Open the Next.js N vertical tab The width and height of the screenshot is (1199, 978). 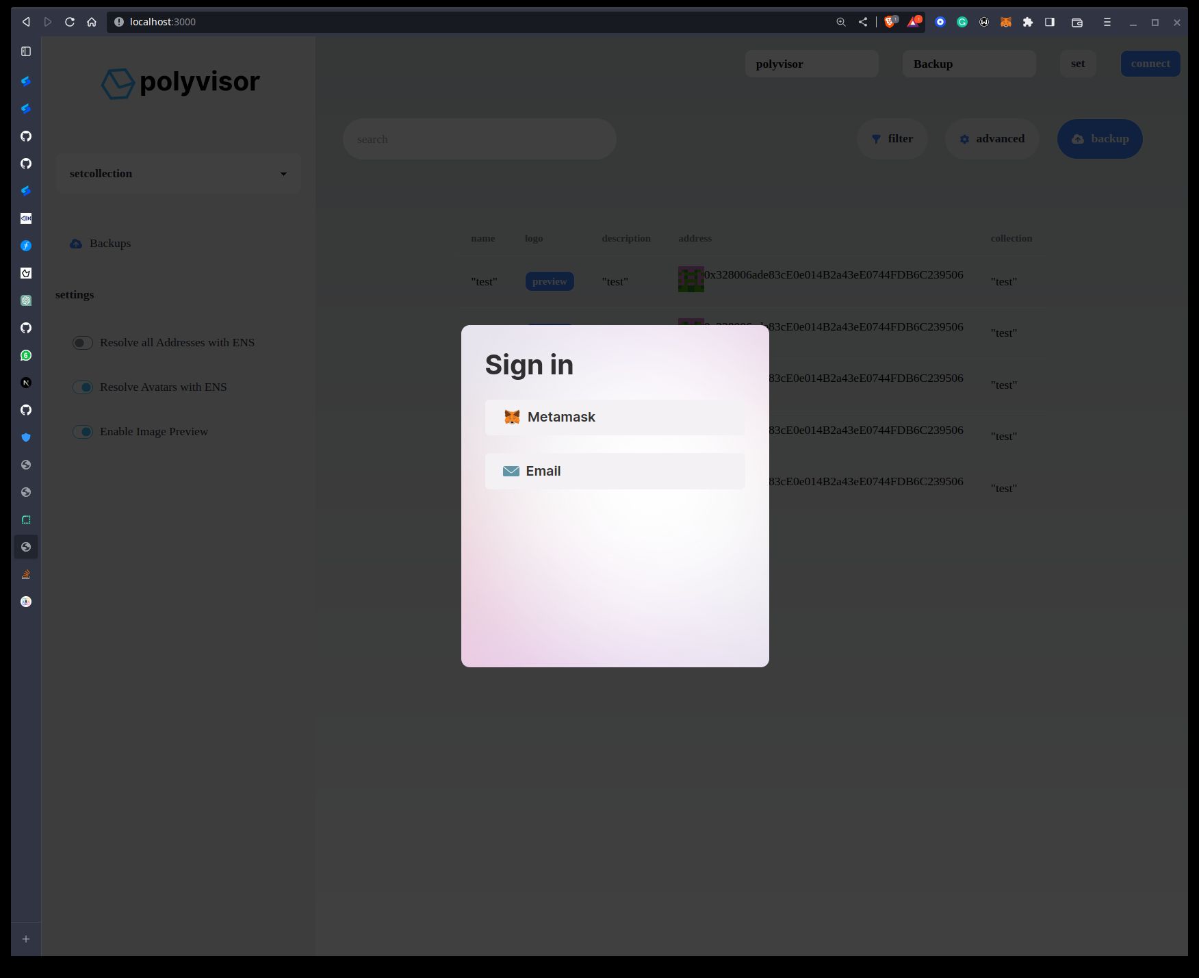pyautogui.click(x=26, y=383)
